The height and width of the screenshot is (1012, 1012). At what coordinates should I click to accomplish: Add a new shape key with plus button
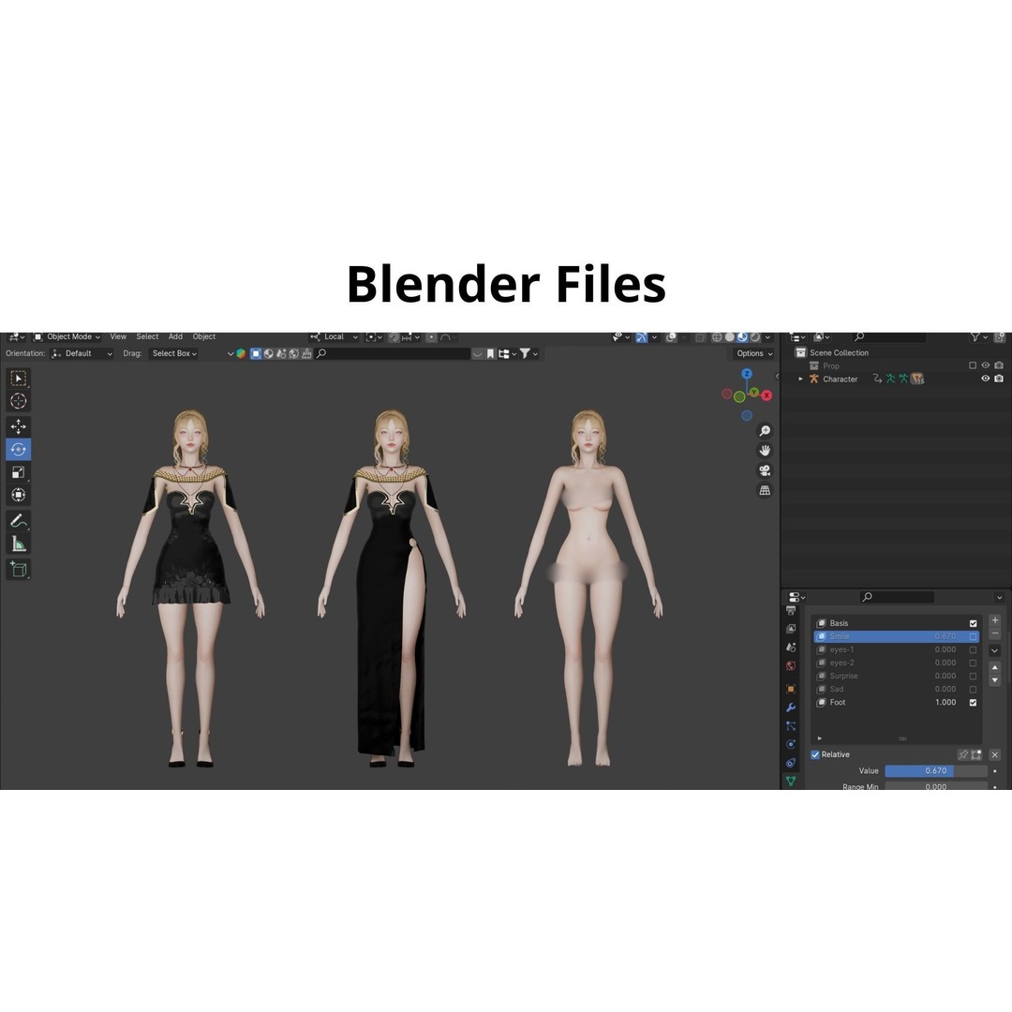(x=995, y=620)
